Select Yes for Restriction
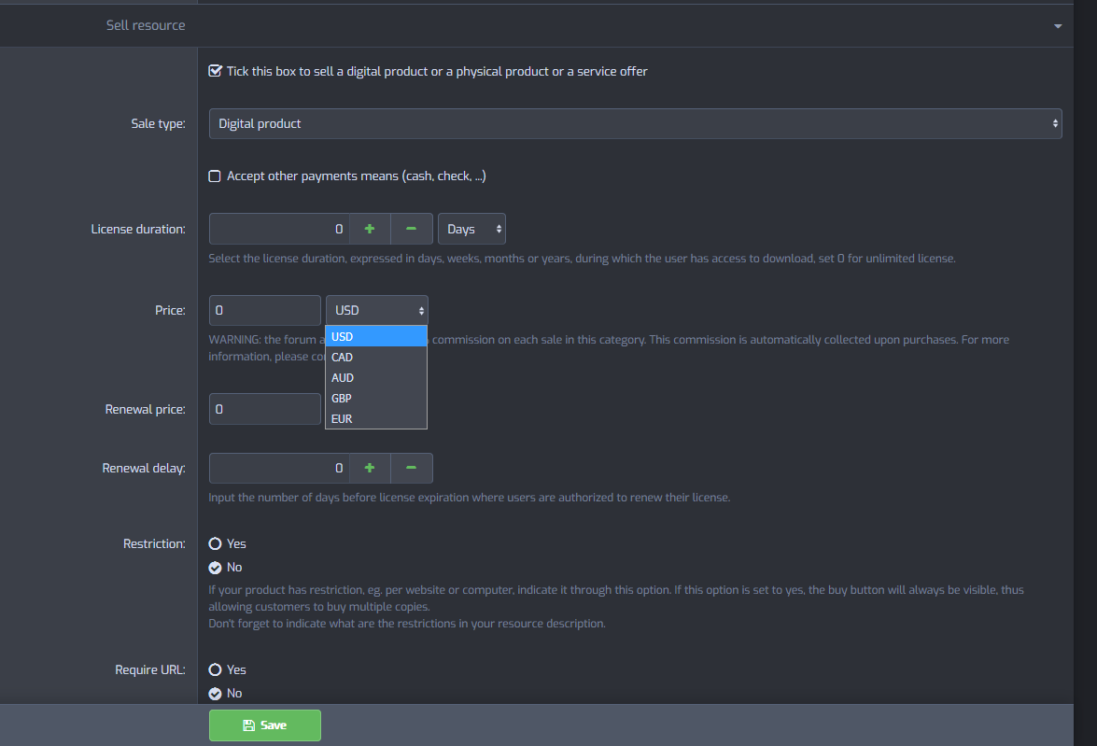 [216, 543]
